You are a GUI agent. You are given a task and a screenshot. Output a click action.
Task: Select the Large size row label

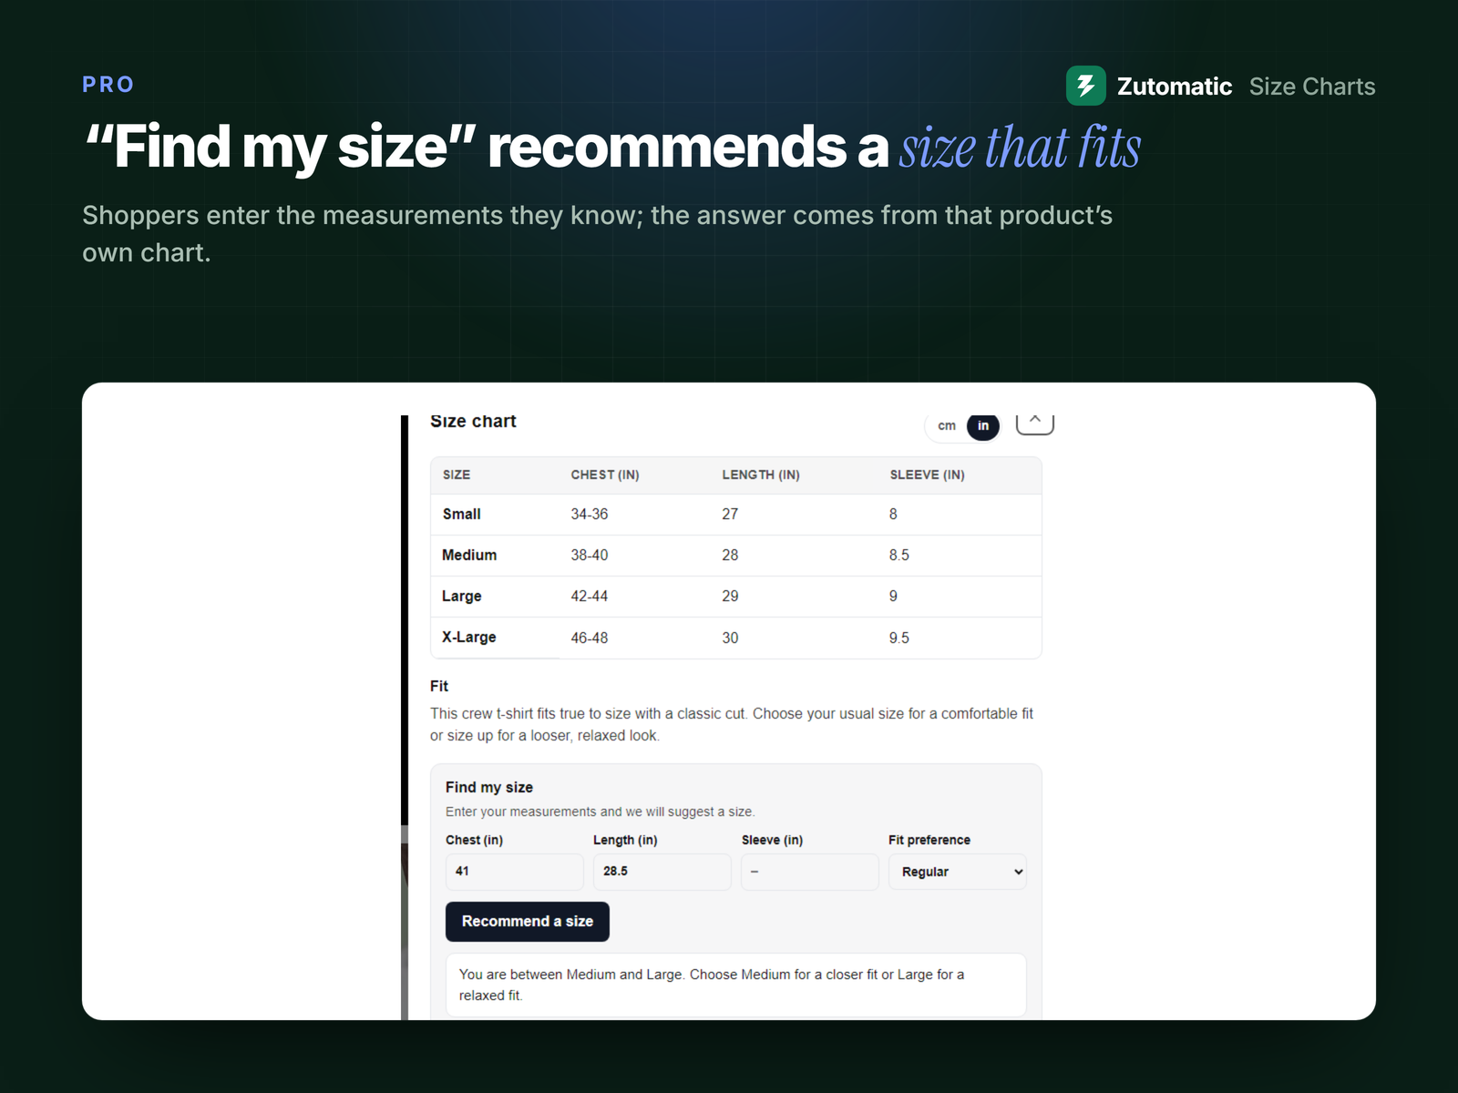(462, 596)
